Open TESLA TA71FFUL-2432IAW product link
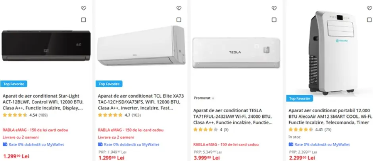The image size is (373, 161). (233, 117)
